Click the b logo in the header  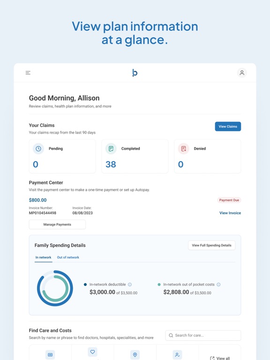coord(135,73)
